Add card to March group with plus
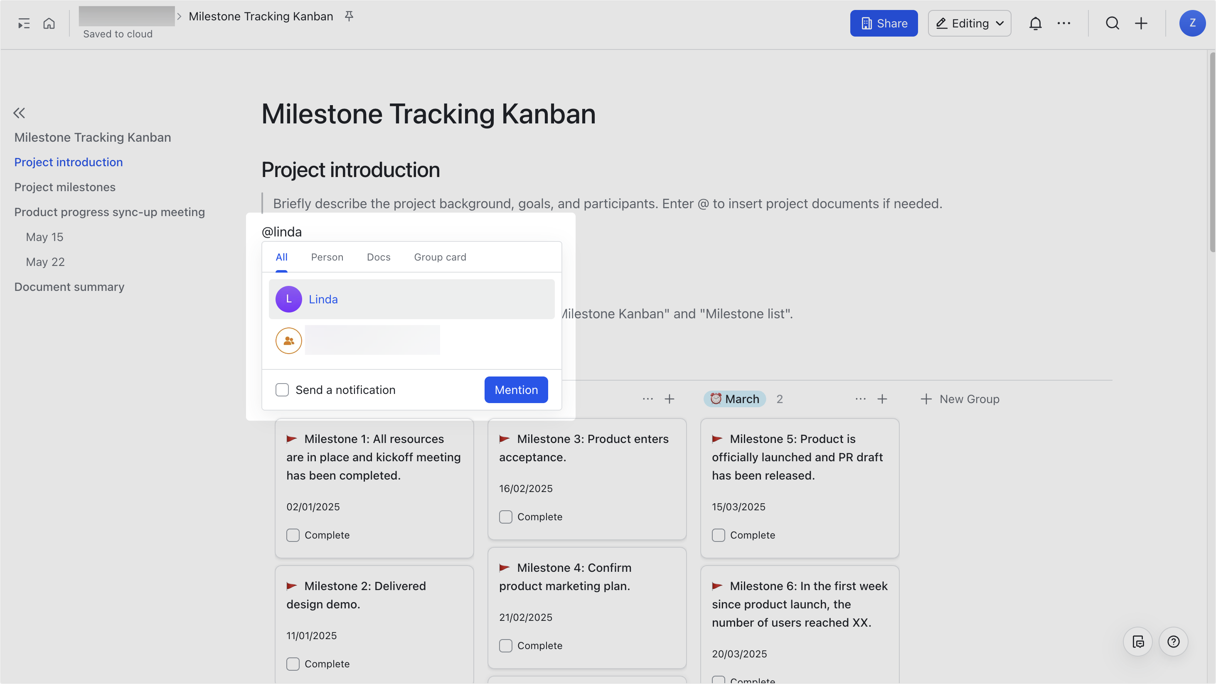Viewport: 1216px width, 684px height. click(882, 399)
